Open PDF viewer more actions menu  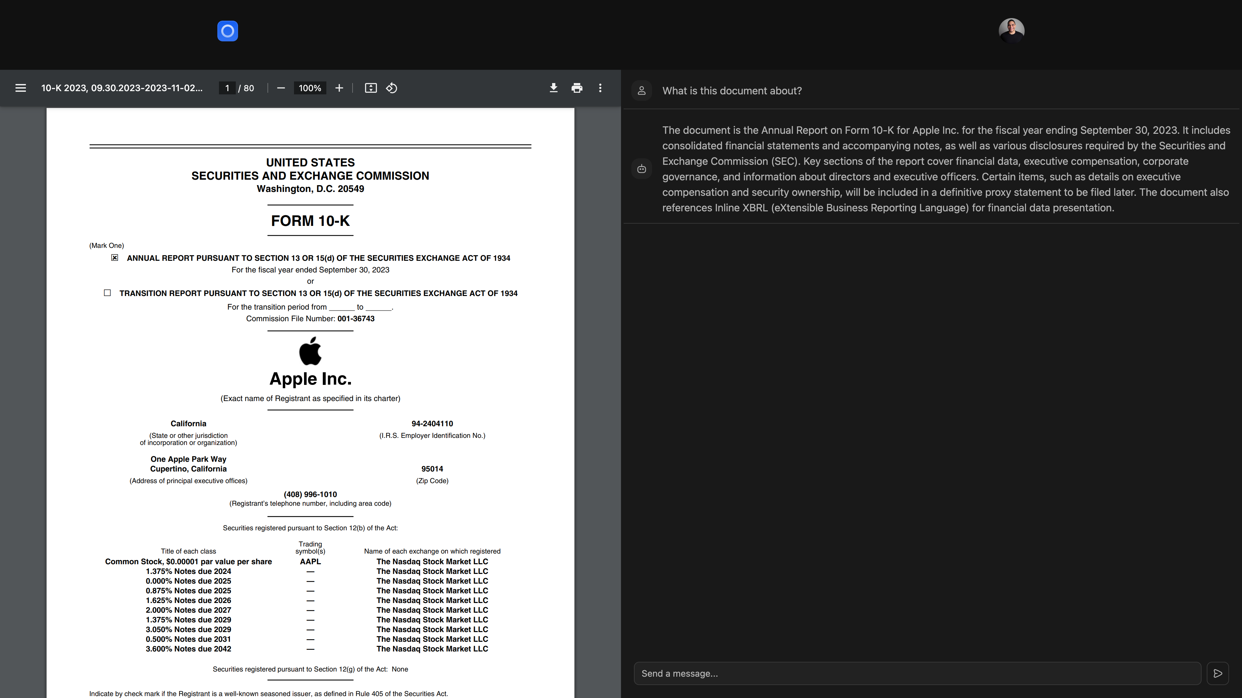(x=600, y=88)
